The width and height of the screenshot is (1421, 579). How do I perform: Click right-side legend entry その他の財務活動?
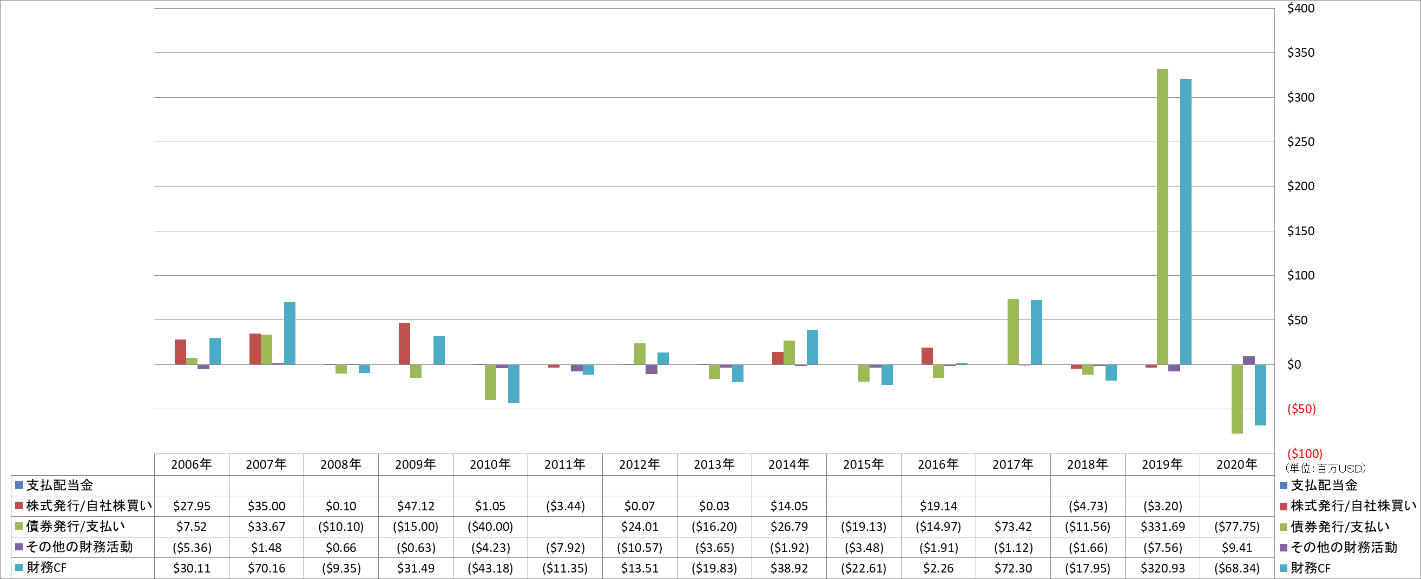[x=1338, y=547]
